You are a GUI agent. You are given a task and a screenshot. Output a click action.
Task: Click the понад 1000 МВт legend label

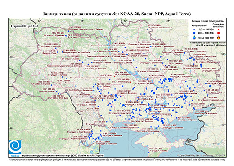click(x=206, y=37)
